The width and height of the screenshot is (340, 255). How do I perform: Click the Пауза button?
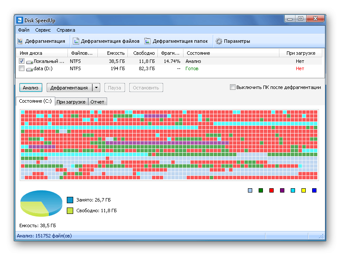pos(114,88)
